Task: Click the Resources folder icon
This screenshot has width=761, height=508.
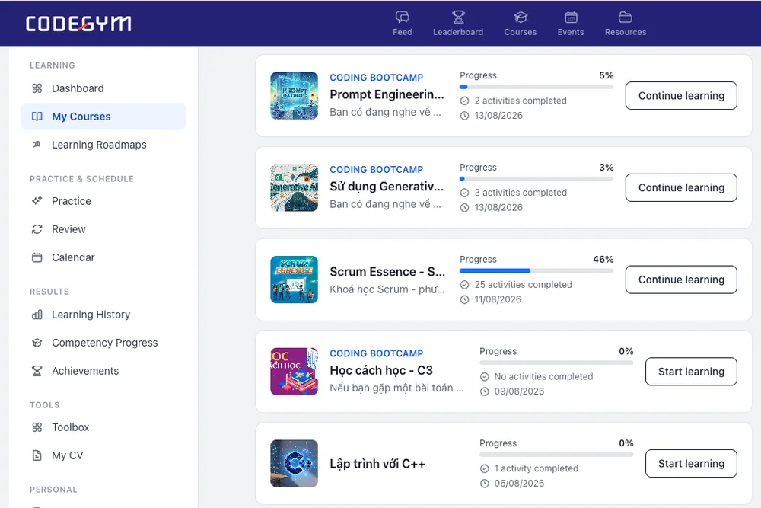Action: (625, 17)
